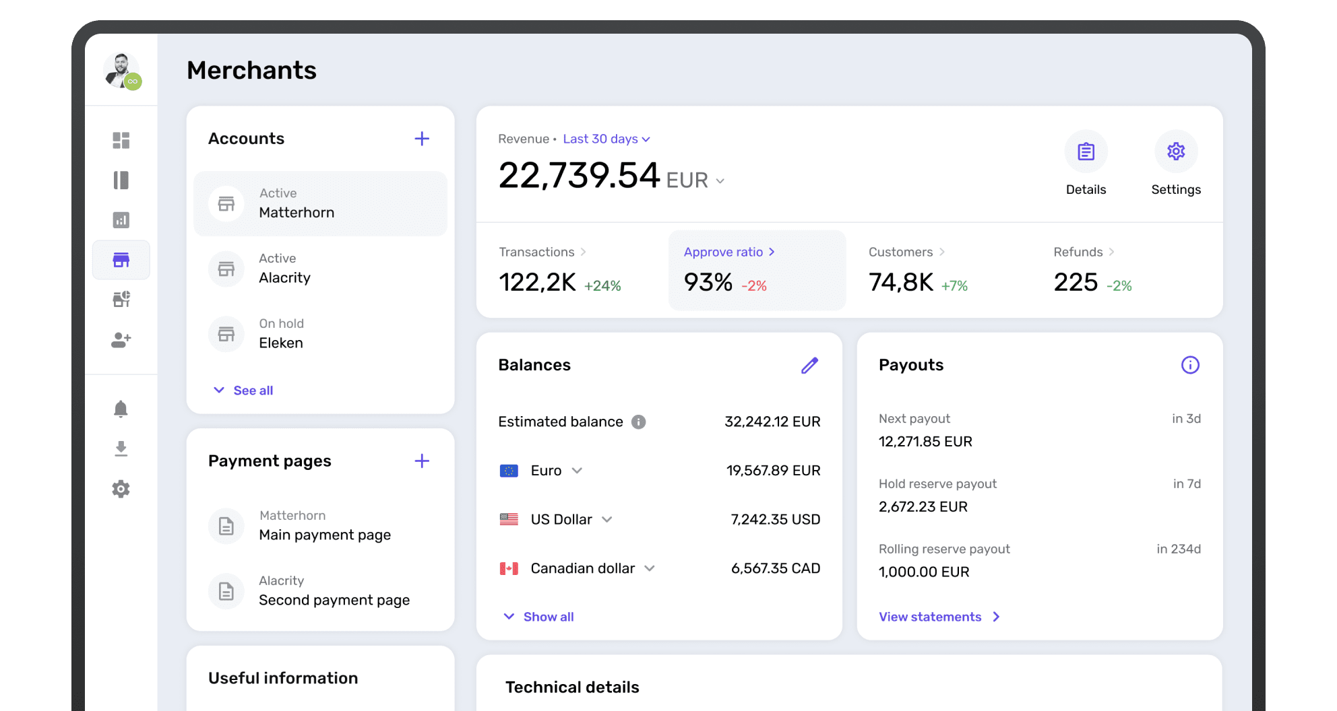1337x711 pixels.
Task: Open notifications from the bell icon
Action: click(x=121, y=409)
